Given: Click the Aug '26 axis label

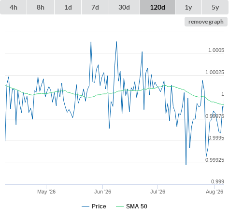Looking at the screenshot, I should pyautogui.click(x=215, y=192).
